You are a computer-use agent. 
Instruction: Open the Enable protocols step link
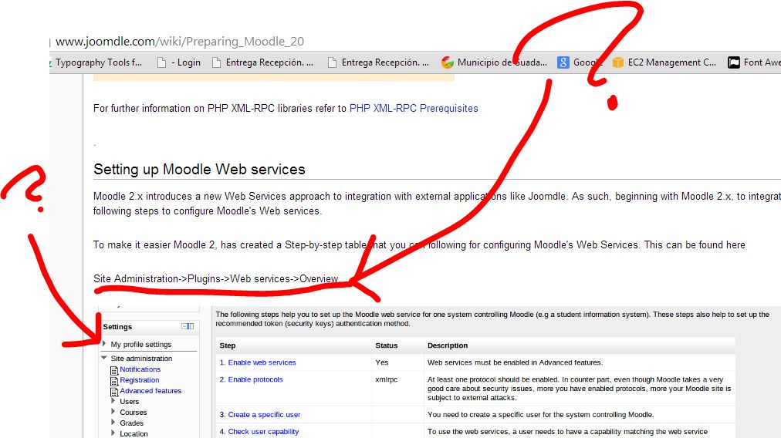pyautogui.click(x=255, y=379)
